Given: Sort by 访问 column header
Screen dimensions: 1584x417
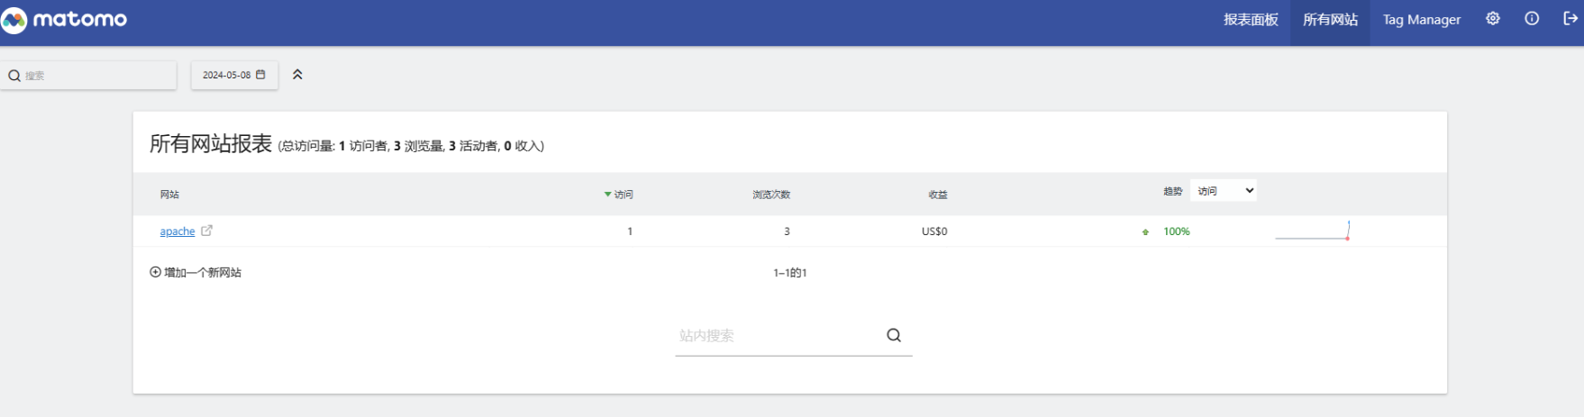Looking at the screenshot, I should point(623,195).
